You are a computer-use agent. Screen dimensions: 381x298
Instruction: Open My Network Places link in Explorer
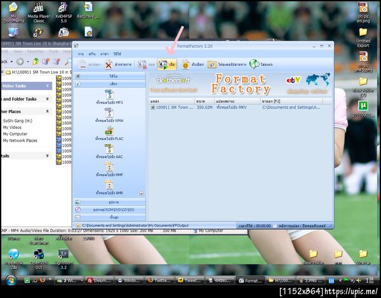[20, 140]
